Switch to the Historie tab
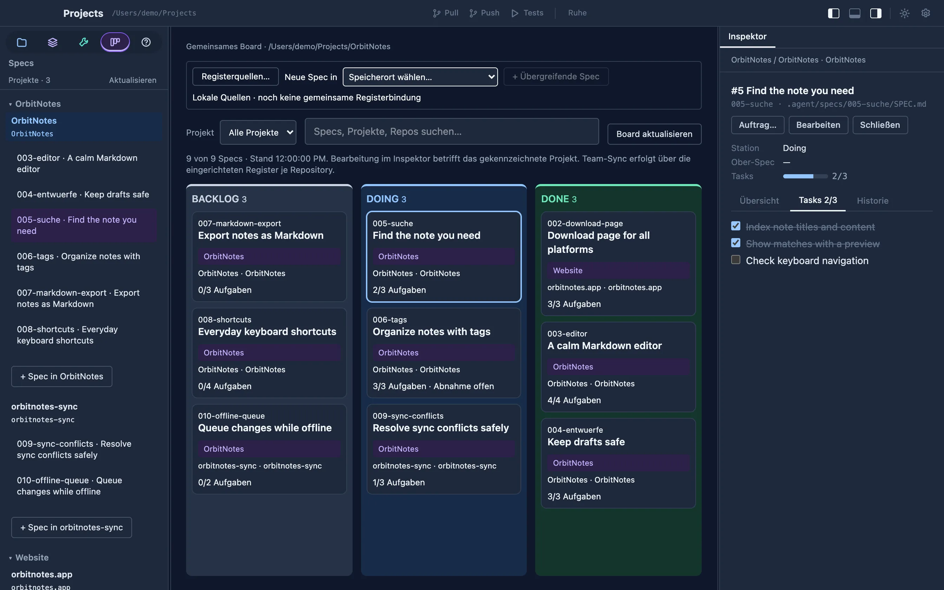The image size is (944, 590). [873, 201]
